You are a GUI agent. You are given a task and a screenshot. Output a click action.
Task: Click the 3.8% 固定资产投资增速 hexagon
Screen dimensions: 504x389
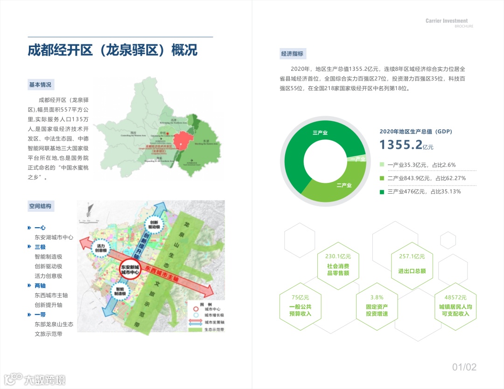tap(377, 307)
